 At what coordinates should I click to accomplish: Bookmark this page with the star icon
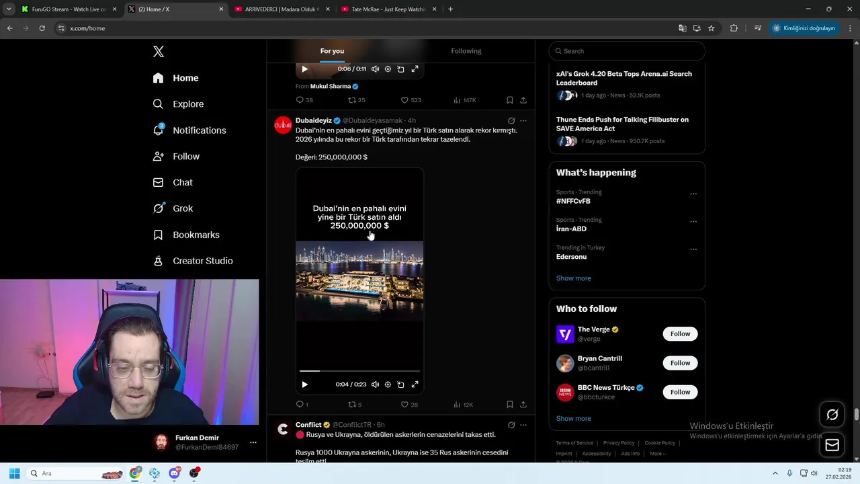pyautogui.click(x=711, y=28)
